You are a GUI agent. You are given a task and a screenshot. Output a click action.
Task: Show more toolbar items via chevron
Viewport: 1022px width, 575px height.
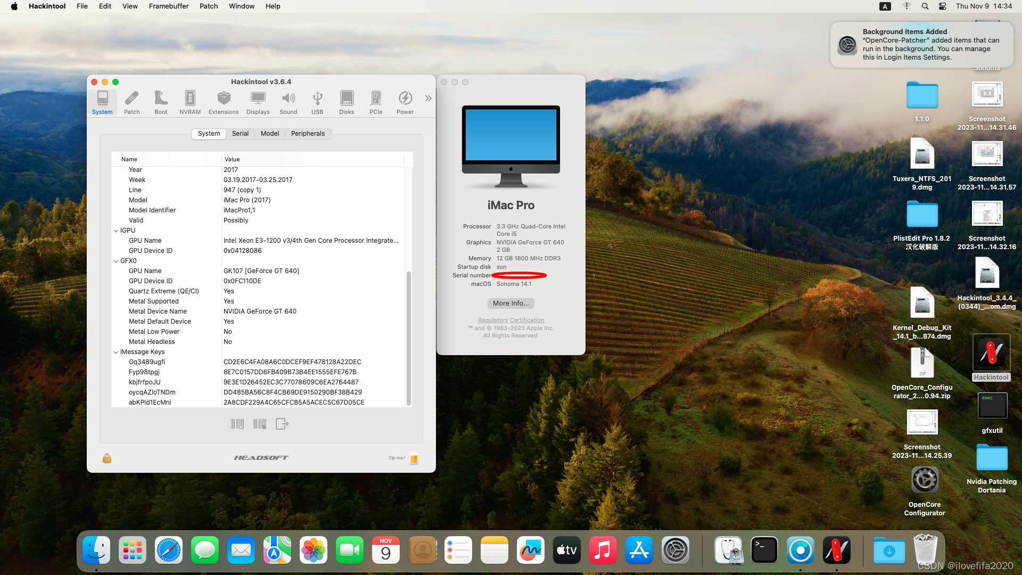point(428,98)
